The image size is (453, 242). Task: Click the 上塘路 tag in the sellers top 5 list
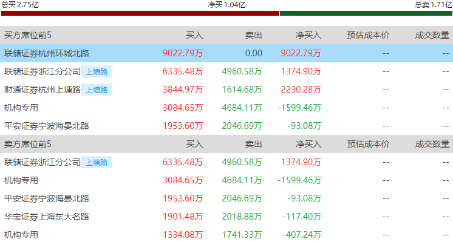tap(97, 162)
